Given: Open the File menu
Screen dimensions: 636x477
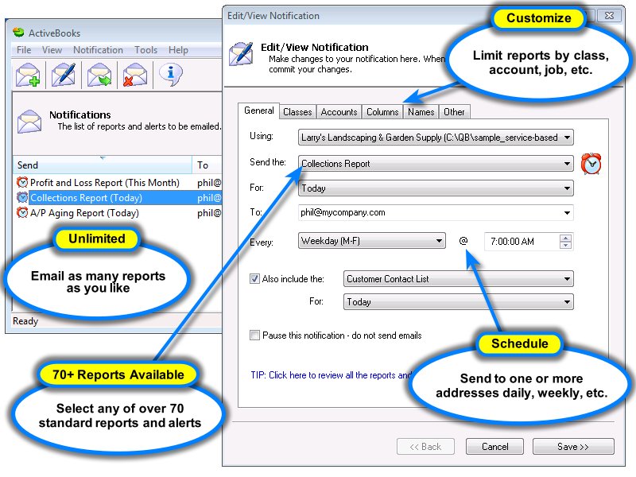Looking at the screenshot, I should click(x=24, y=50).
